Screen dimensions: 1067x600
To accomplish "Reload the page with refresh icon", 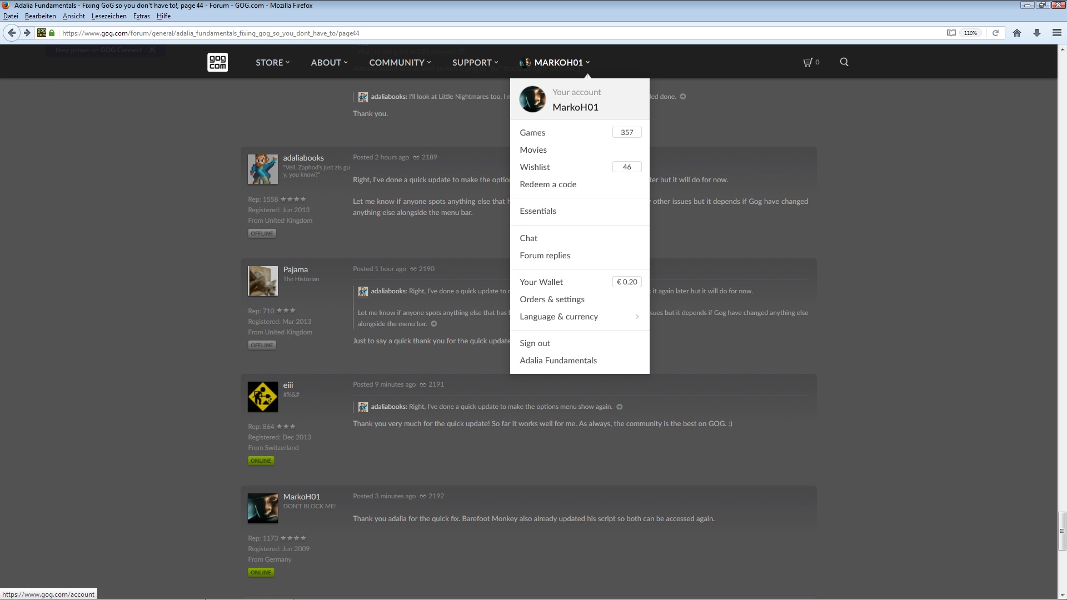I will pos(996,33).
